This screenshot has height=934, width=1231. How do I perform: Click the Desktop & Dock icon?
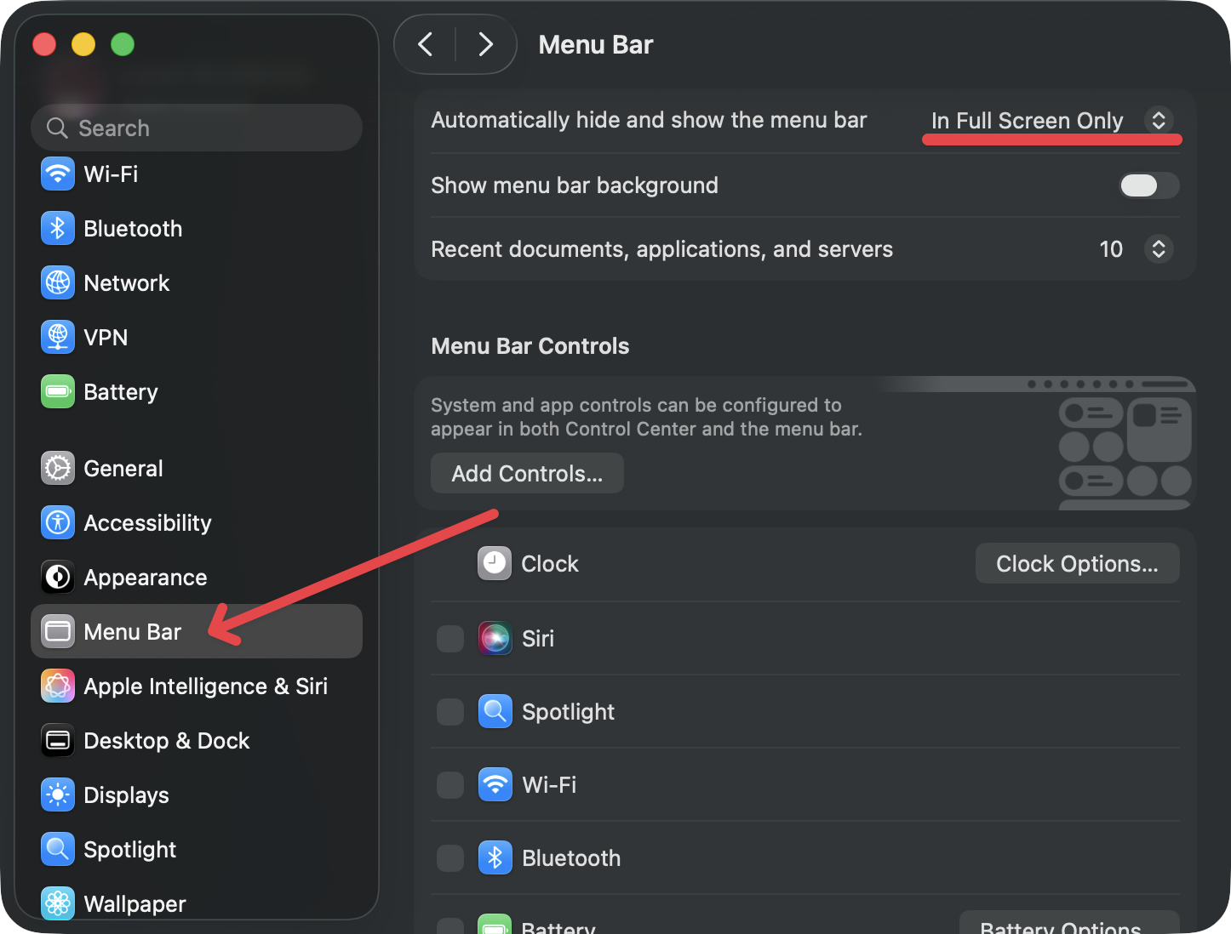(x=58, y=741)
